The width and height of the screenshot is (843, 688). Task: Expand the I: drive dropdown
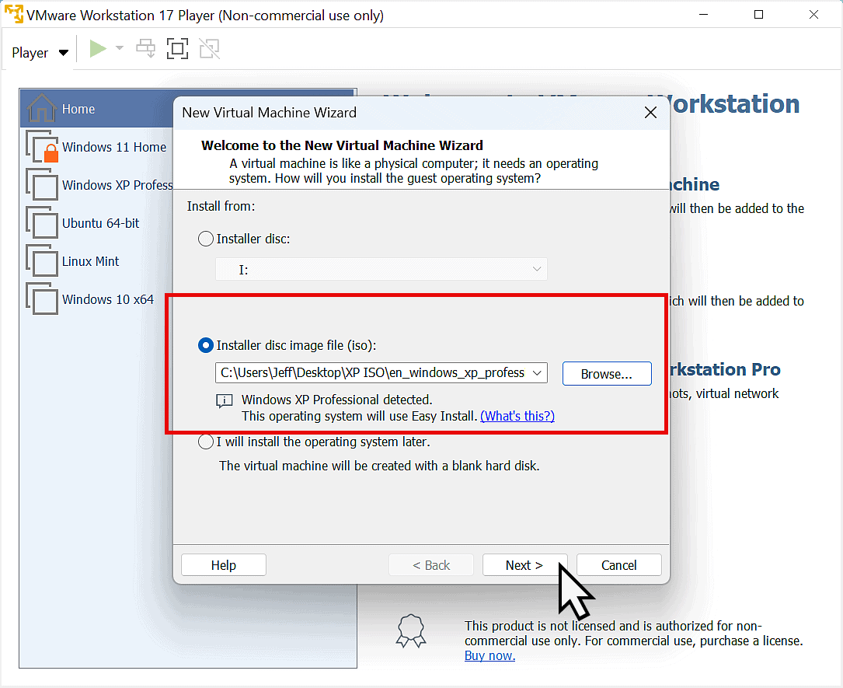[x=535, y=267]
